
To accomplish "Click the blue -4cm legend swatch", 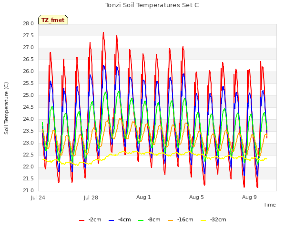I will [111, 220].
